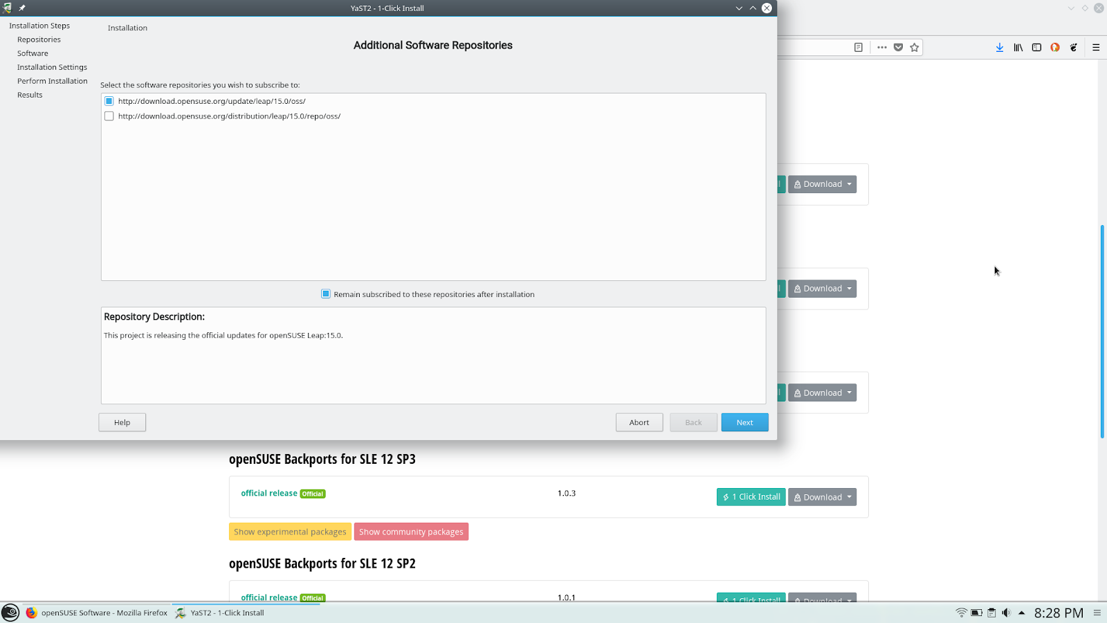Click the DuckDuckGo extension icon

pyautogui.click(x=1055, y=48)
